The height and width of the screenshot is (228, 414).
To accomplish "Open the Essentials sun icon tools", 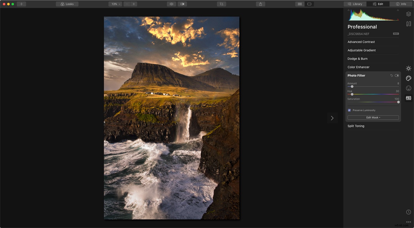I will point(408,68).
